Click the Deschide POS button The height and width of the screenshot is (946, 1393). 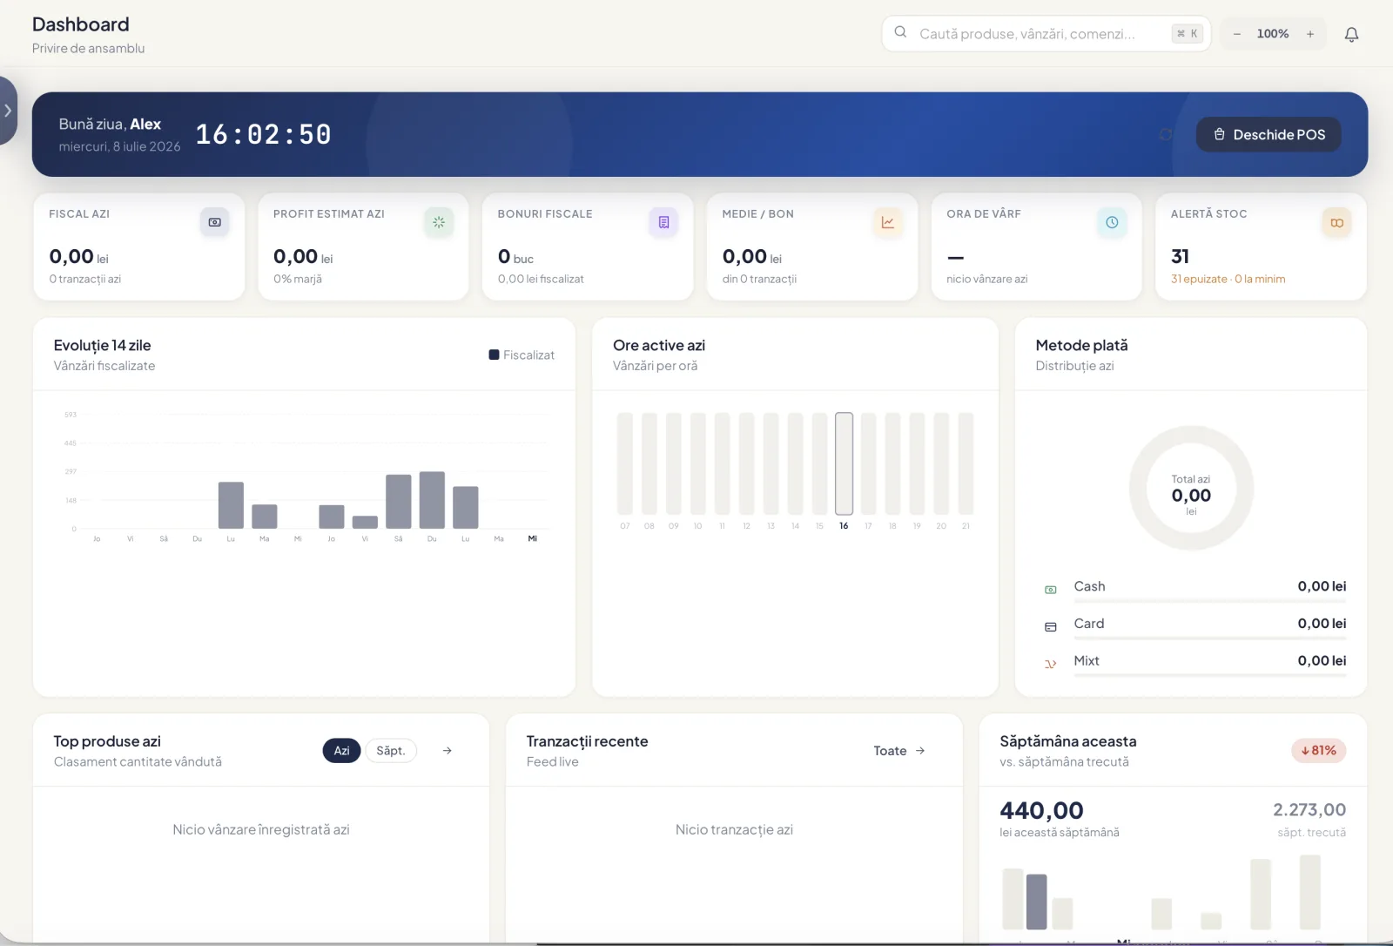coord(1269,134)
